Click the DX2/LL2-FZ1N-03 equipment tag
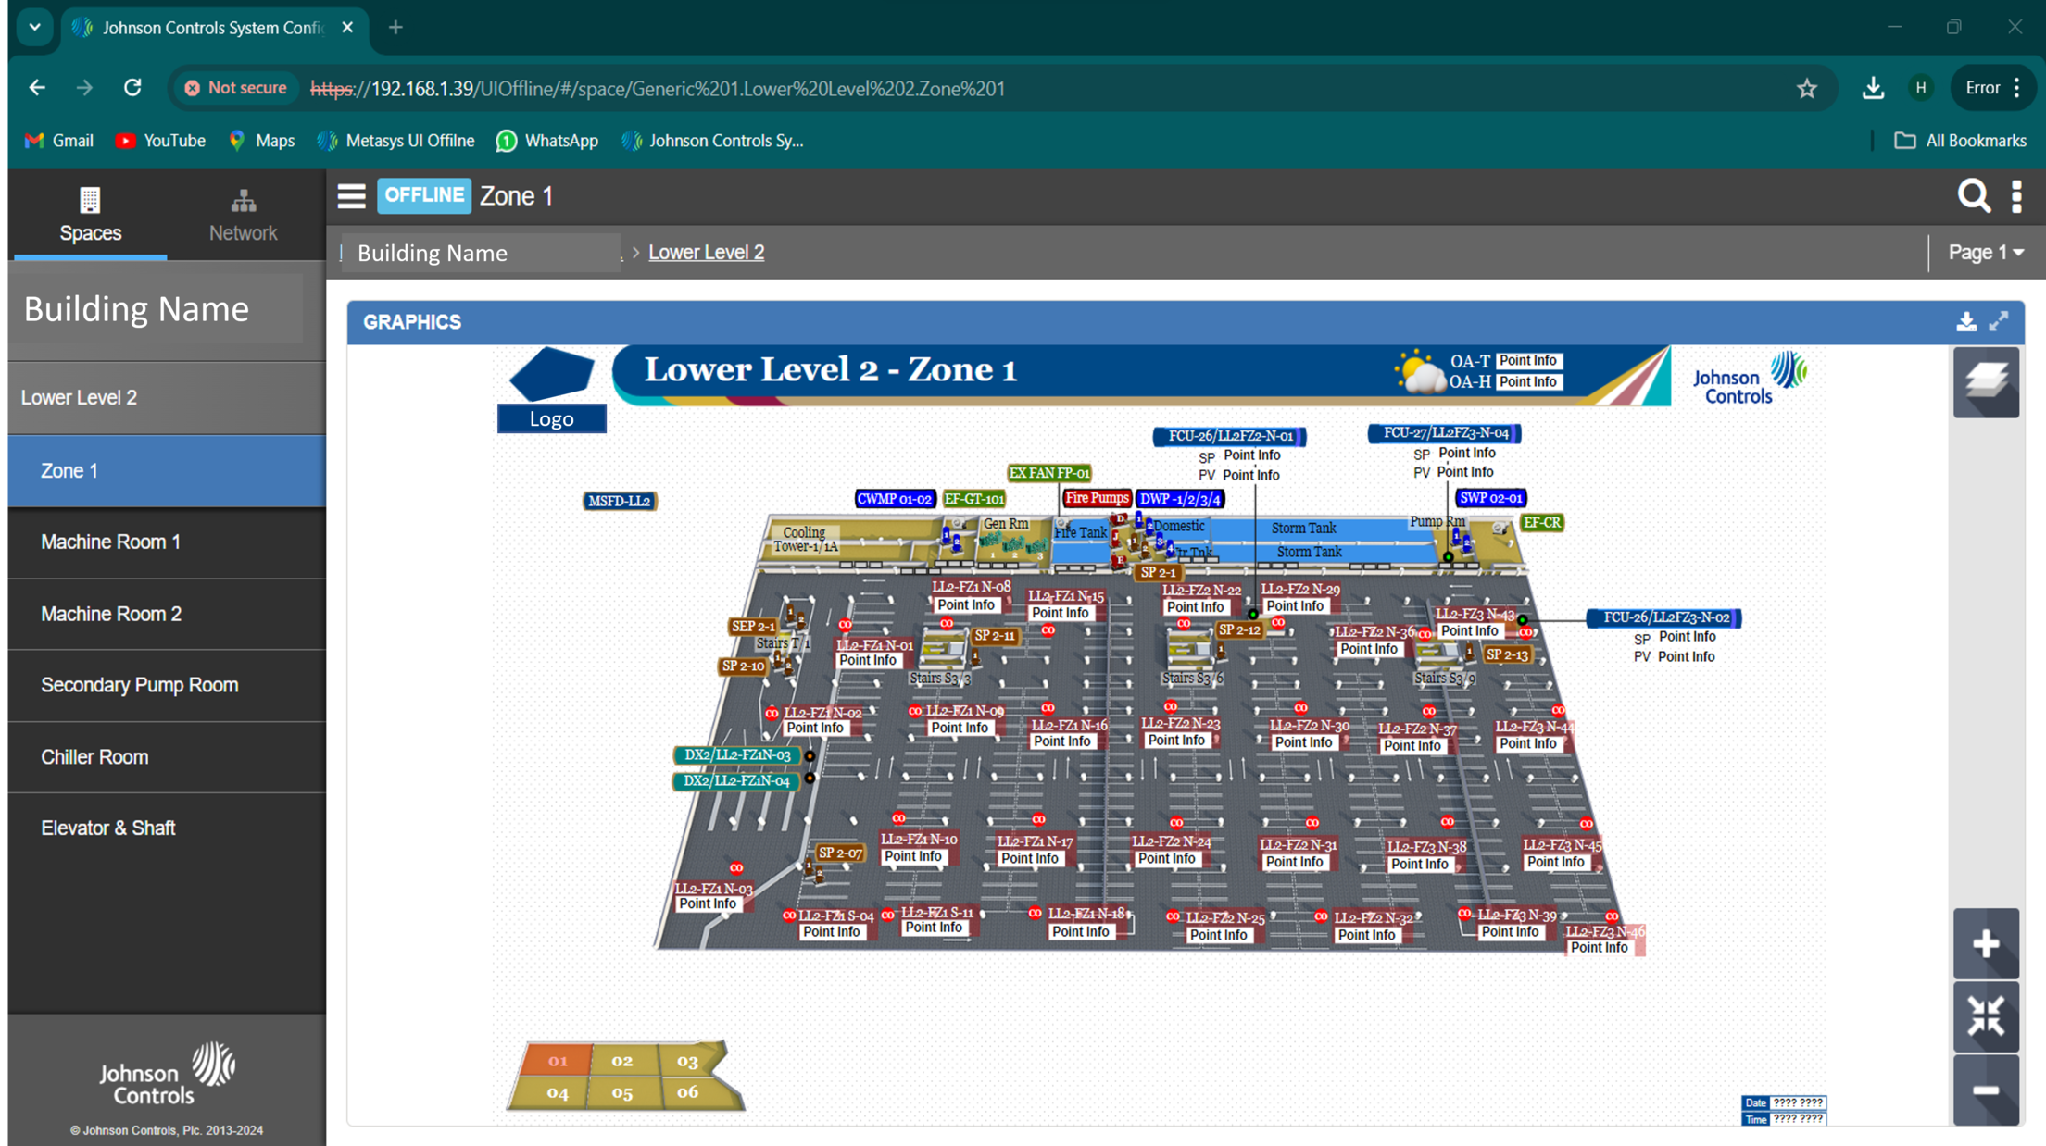This screenshot has width=2046, height=1146. [x=737, y=754]
